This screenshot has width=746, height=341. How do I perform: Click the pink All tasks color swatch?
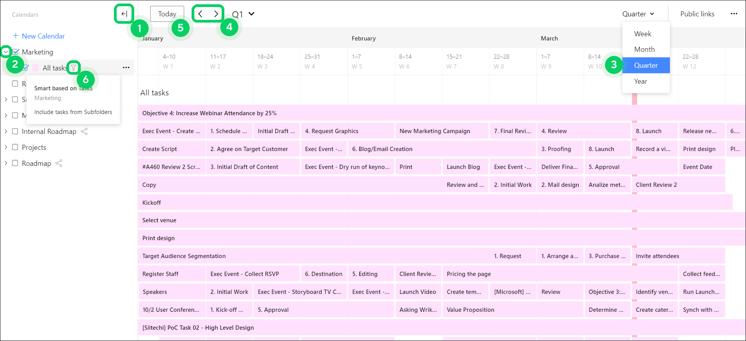pyautogui.click(x=35, y=68)
